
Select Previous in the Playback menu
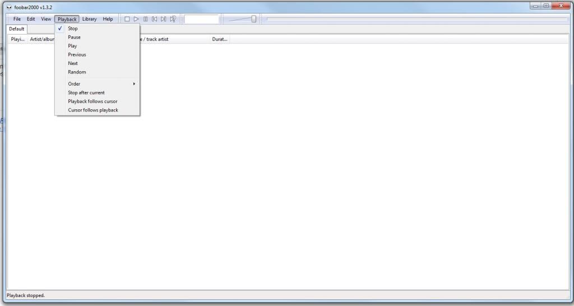click(x=98, y=55)
